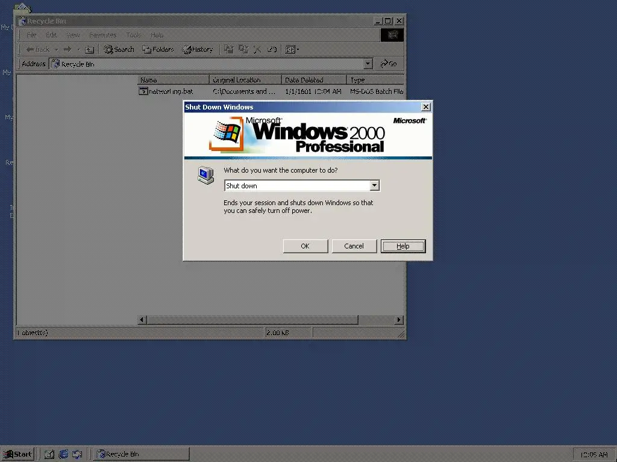Sort by the Original Location column header

click(246, 80)
